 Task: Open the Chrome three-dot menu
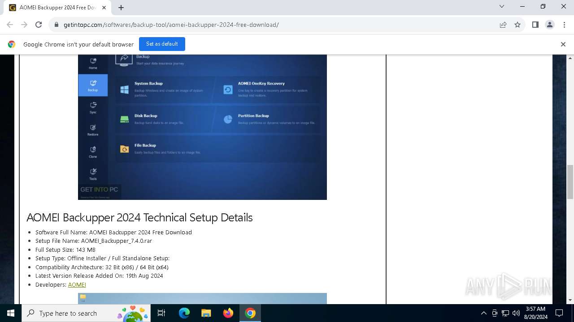coord(564,25)
